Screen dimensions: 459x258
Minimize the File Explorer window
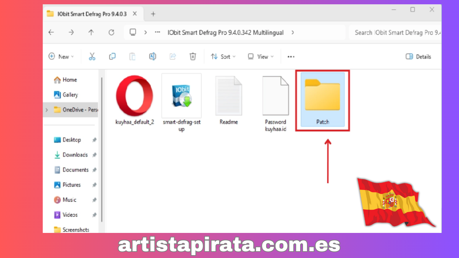tap(393, 10)
